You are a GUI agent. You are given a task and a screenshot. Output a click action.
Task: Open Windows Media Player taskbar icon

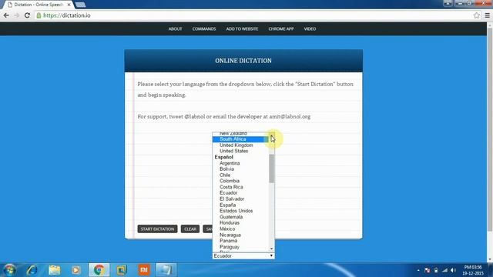(75, 270)
